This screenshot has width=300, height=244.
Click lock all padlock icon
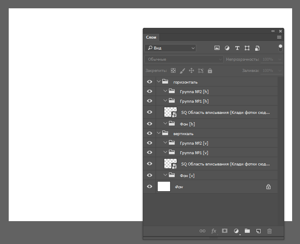(210, 71)
